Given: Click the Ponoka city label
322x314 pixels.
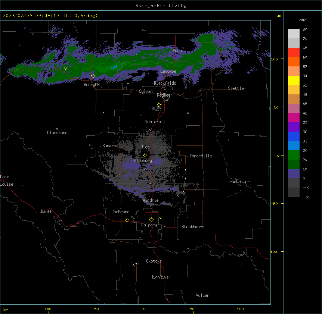Looking at the screenshot, I should coord(179,51).
